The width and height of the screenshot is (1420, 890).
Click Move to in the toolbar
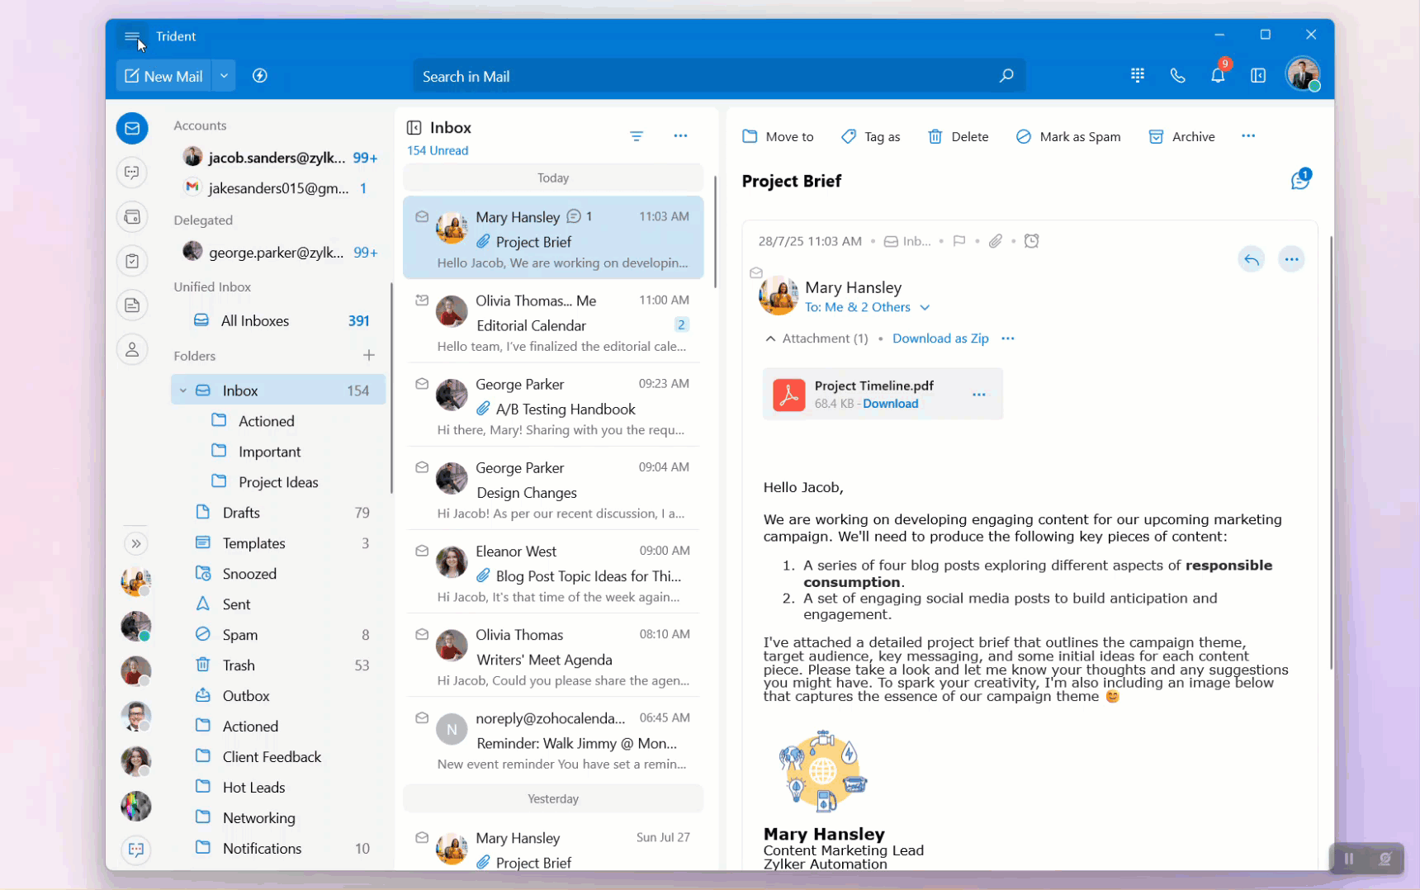pos(778,136)
